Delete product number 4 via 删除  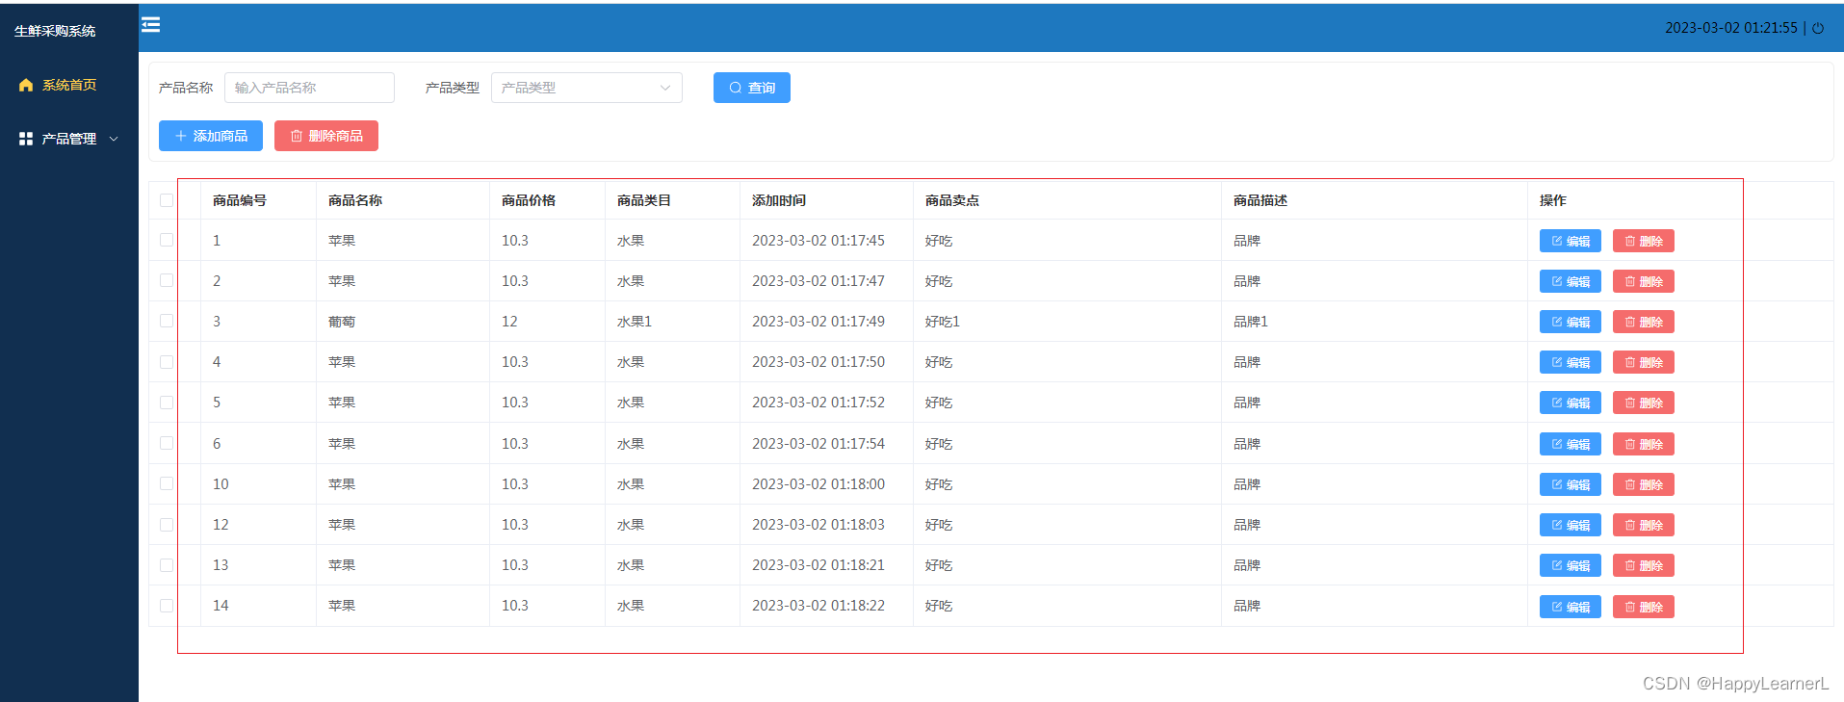pyautogui.click(x=1643, y=362)
